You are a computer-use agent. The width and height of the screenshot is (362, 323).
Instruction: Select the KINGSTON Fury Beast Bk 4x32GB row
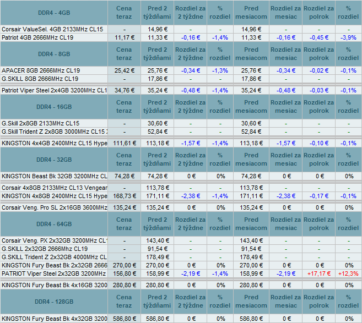[181, 319]
